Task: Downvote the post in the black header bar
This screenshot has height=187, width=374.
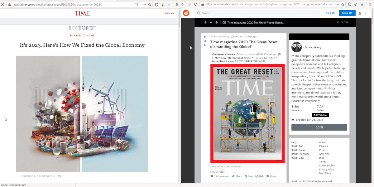Action: [217, 22]
